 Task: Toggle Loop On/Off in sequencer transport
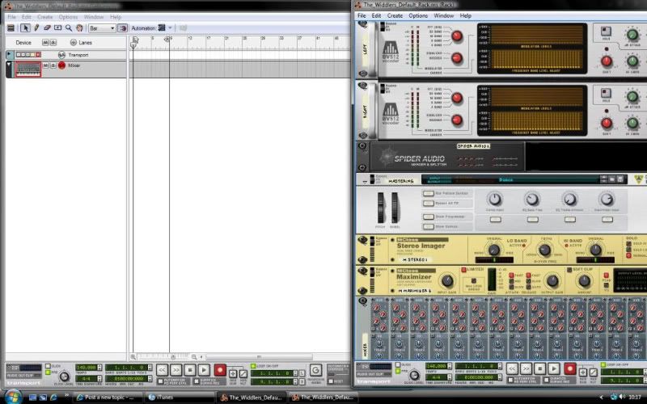253,366
